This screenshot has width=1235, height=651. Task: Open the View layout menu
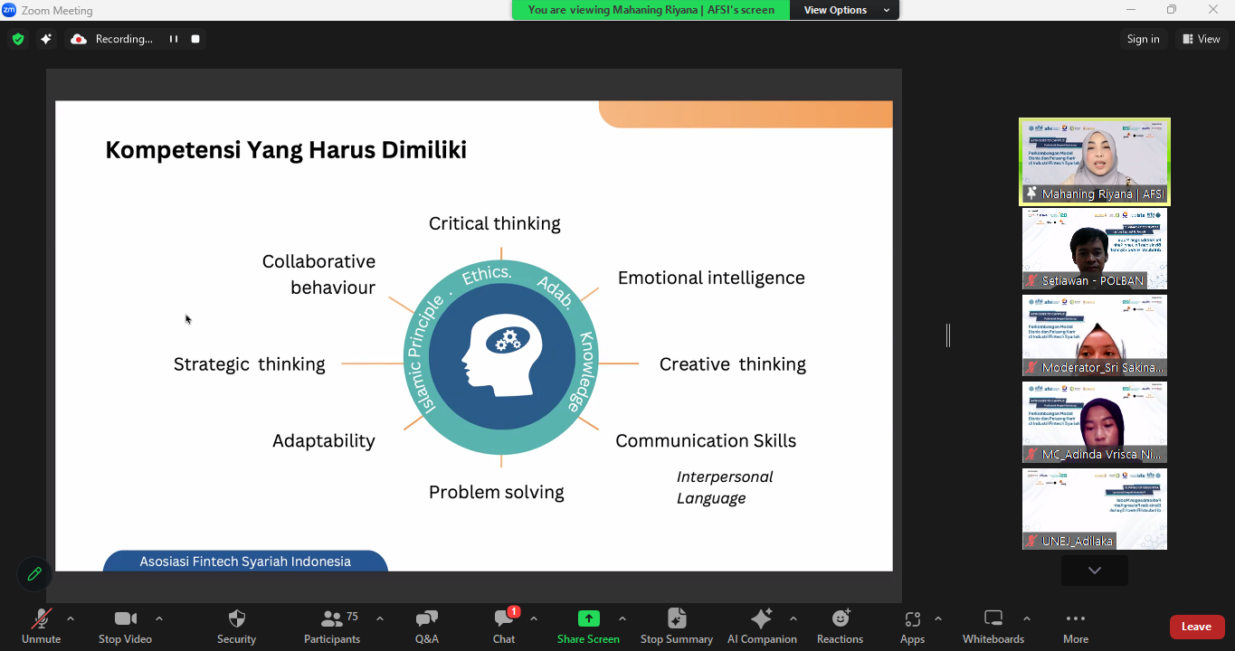click(1202, 39)
